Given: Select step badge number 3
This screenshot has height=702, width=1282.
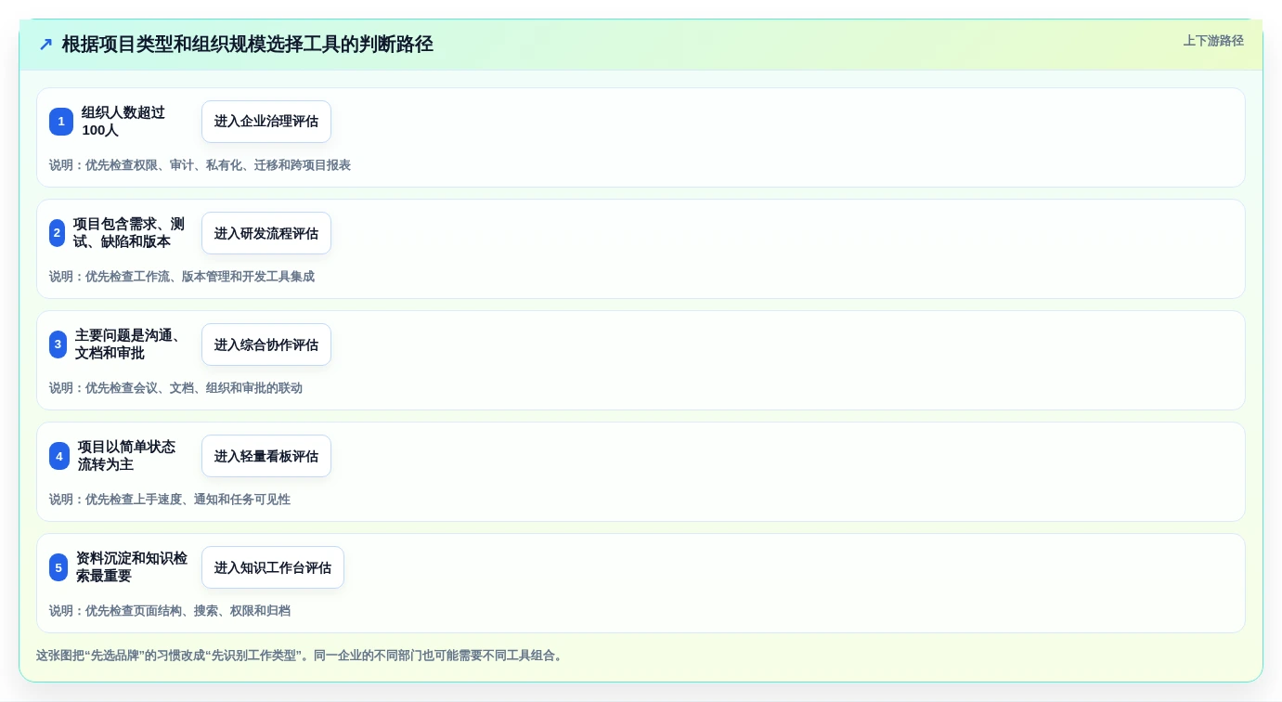Looking at the screenshot, I should (58, 344).
